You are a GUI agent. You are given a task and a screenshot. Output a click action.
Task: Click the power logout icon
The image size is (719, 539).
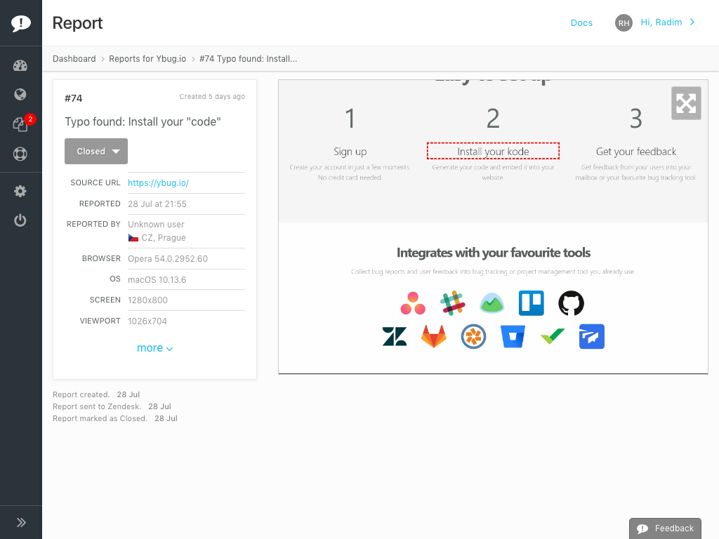coord(20,220)
